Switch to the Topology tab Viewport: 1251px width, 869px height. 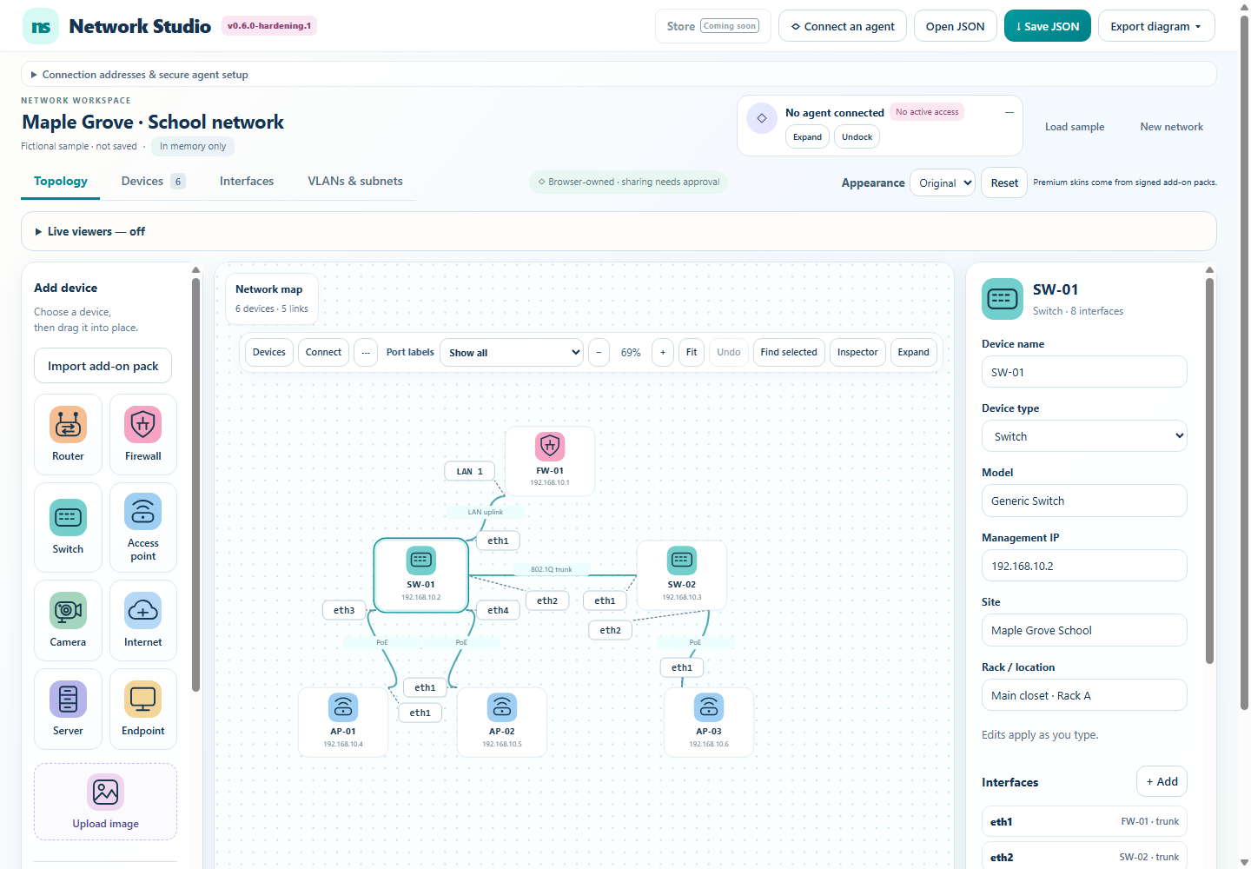point(61,181)
